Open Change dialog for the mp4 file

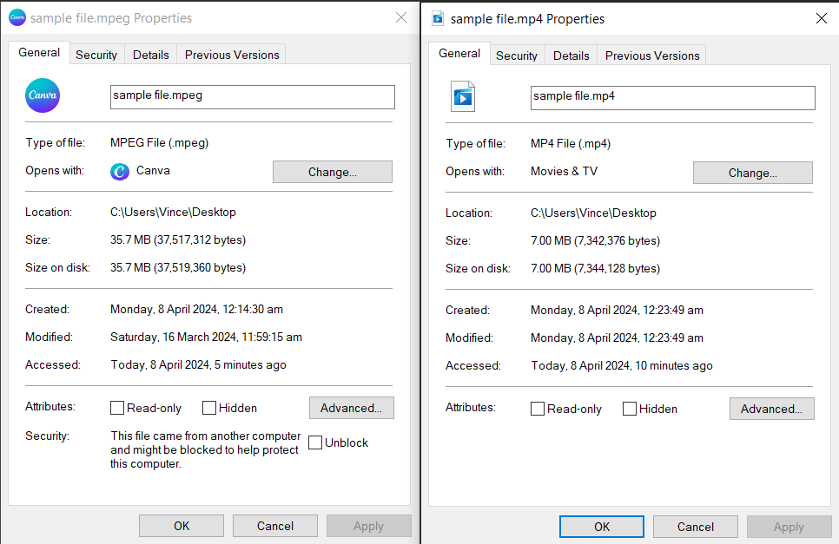coord(752,173)
